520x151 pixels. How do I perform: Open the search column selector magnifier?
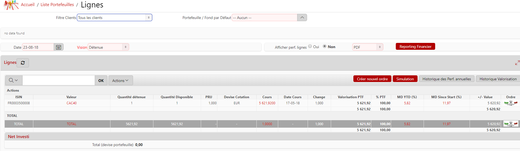(x=13, y=80)
